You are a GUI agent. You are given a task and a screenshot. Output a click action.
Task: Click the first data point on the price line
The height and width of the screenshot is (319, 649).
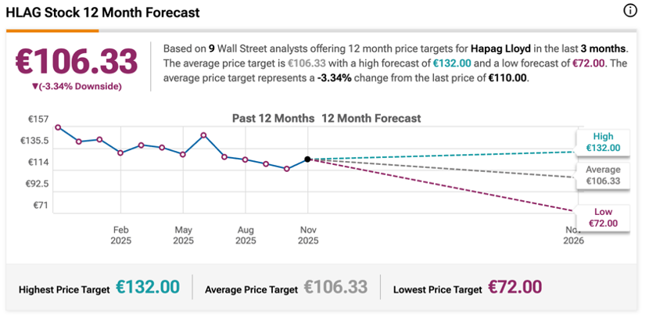[x=58, y=127]
